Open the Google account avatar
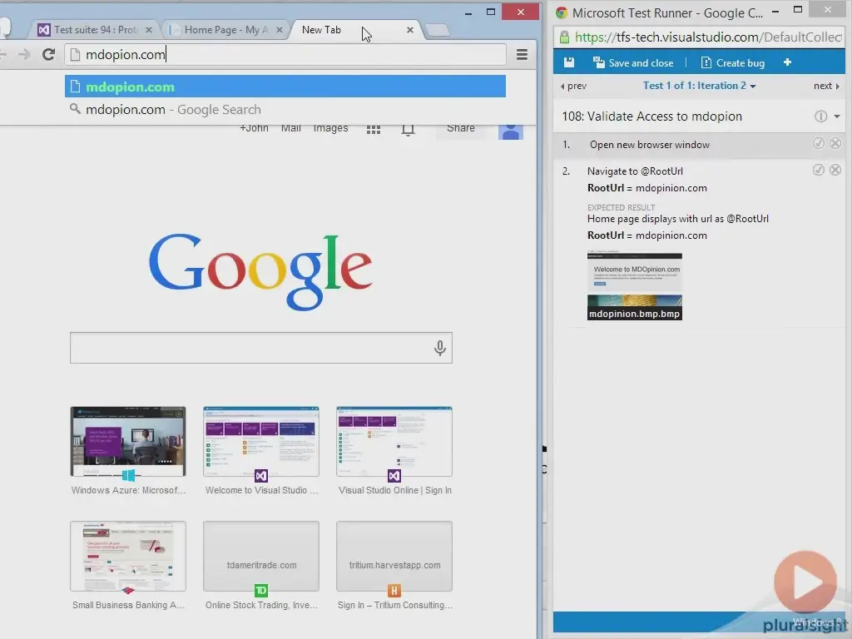This screenshot has height=639, width=852. pyautogui.click(x=510, y=131)
